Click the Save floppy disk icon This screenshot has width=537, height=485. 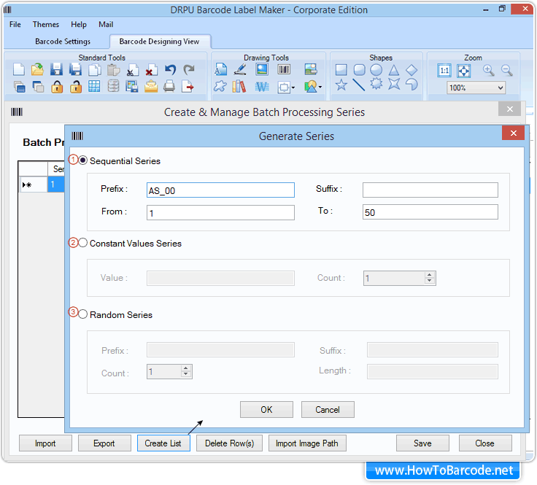[x=56, y=69]
